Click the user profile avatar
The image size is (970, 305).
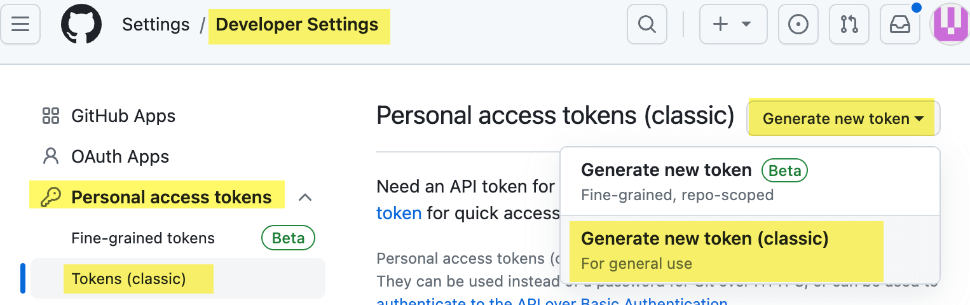tap(950, 25)
